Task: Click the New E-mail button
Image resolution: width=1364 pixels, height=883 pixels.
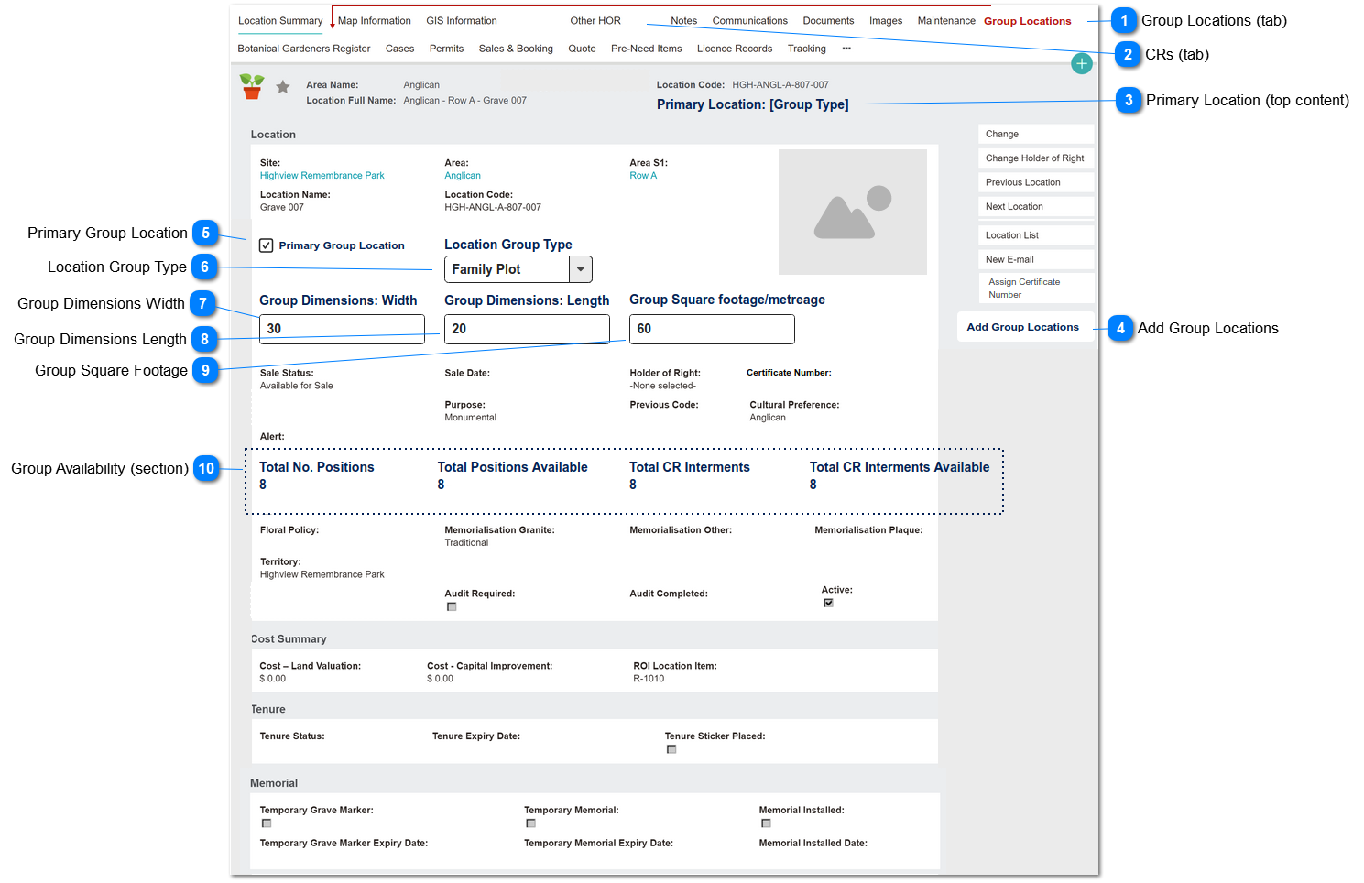Action: click(1036, 259)
